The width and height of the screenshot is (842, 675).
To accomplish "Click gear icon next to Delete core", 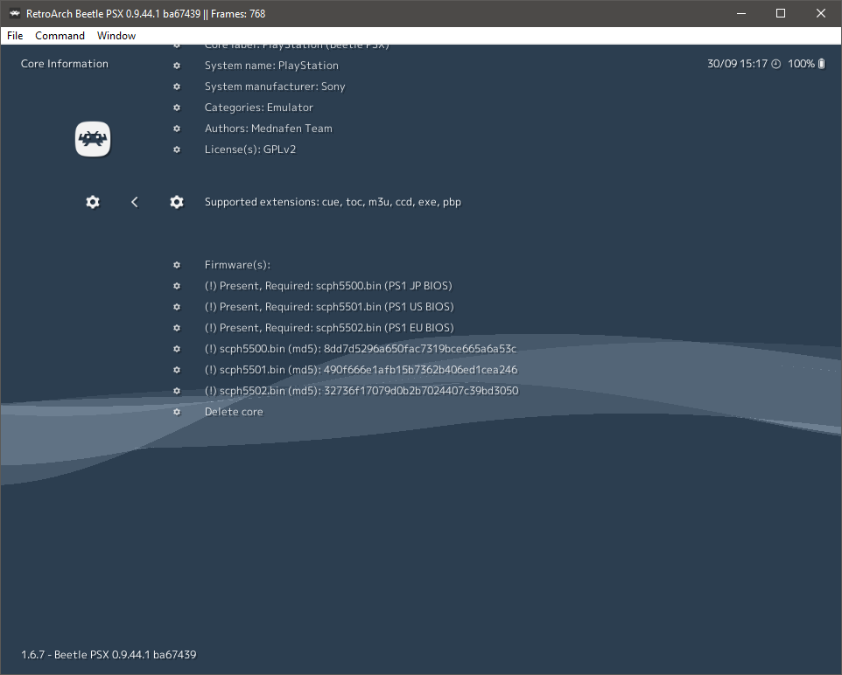I will coord(177,412).
